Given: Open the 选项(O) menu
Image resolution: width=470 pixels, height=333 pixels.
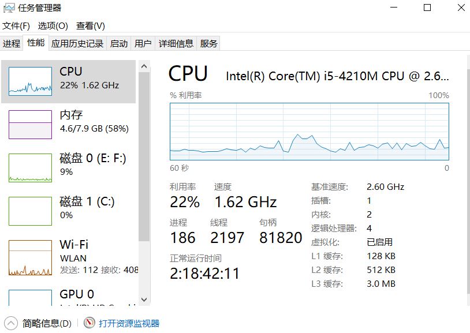Looking at the screenshot, I should coord(53,26).
